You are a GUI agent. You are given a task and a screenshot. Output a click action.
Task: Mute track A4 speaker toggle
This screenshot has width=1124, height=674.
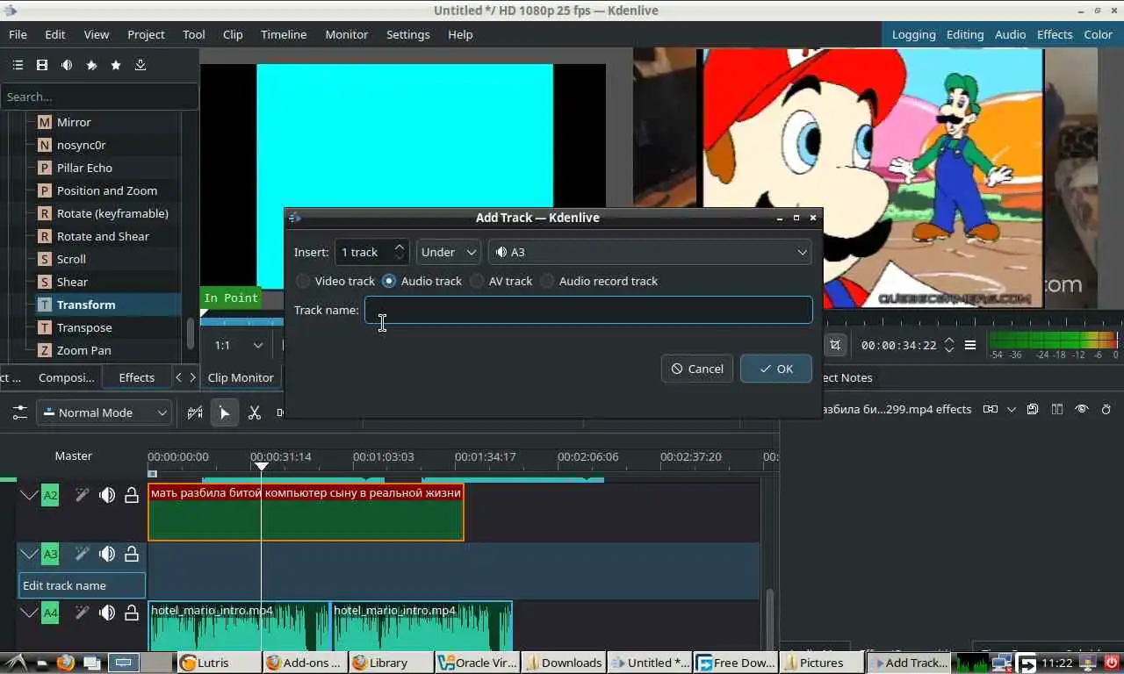coord(107,613)
